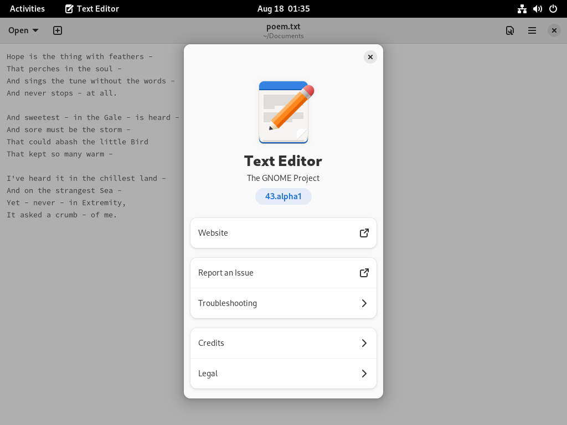
Task: Open the hamburger main menu
Action: (x=532, y=30)
